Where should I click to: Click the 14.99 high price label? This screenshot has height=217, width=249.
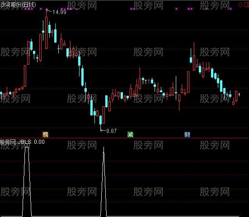coord(59,12)
